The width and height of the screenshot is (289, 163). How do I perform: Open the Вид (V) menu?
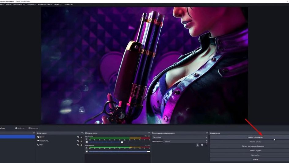pos(9,4)
